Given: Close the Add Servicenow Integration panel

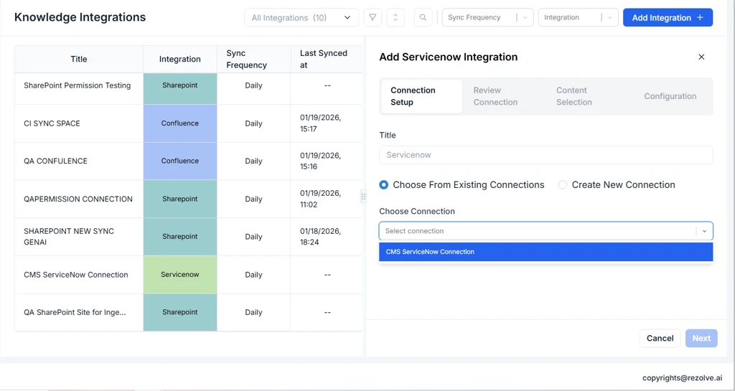Looking at the screenshot, I should click(x=701, y=57).
